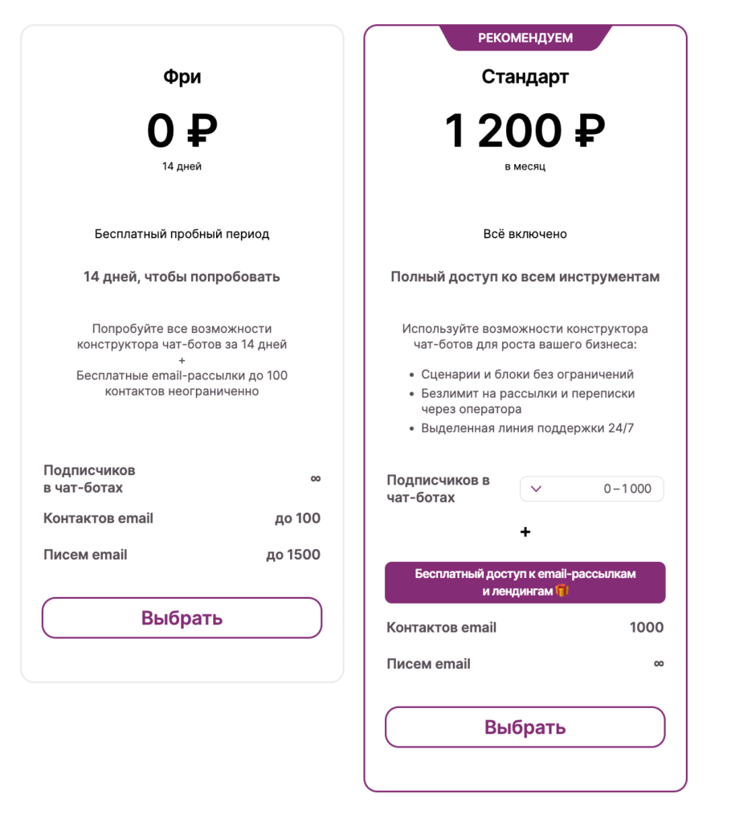Click "Полный доступ ко всем инструментам" heading
The width and height of the screenshot is (735, 823).
(x=525, y=277)
